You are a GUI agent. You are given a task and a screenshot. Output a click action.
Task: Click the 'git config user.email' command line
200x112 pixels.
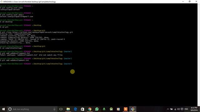tap(12, 15)
